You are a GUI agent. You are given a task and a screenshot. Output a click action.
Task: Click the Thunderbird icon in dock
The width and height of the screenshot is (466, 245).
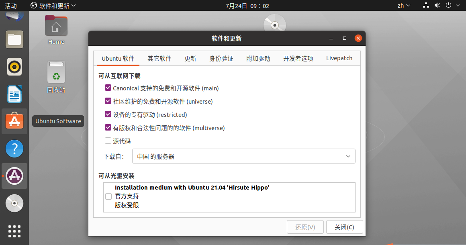pos(14,16)
